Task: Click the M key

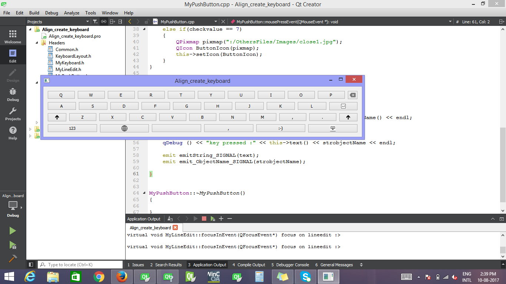Action: [x=263, y=117]
